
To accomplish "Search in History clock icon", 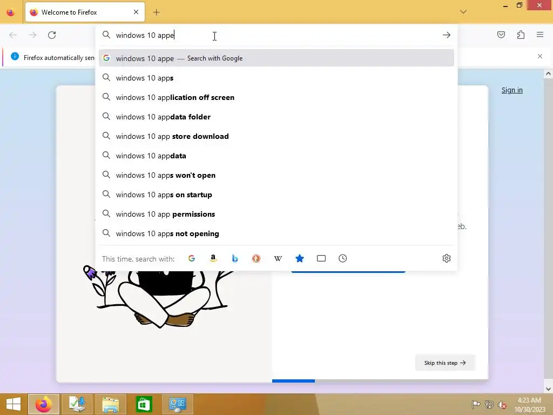I will 342,258.
